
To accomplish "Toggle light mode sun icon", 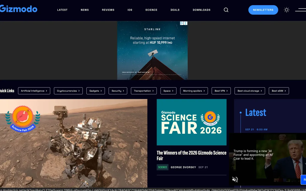I will click(287, 10).
